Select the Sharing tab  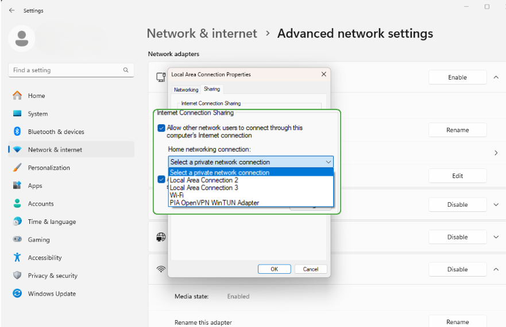pos(212,89)
